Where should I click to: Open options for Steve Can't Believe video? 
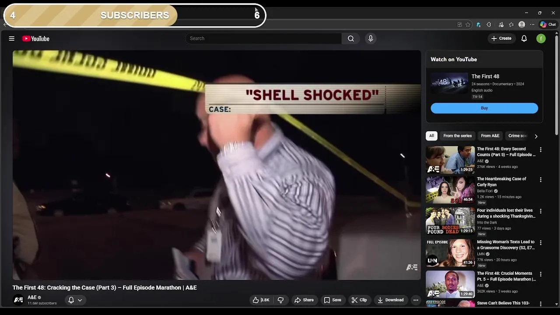tap(541, 304)
